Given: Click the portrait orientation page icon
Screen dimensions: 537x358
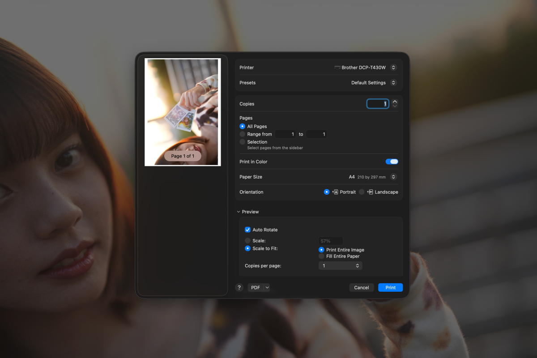Looking at the screenshot, I should pyautogui.click(x=335, y=192).
